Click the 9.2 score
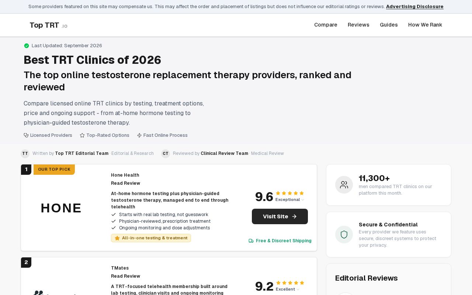 point(264,287)
